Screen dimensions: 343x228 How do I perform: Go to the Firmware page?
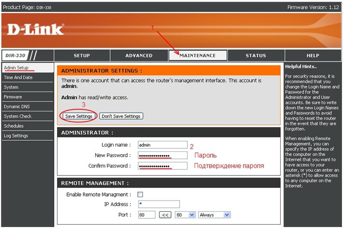pyautogui.click(x=13, y=97)
